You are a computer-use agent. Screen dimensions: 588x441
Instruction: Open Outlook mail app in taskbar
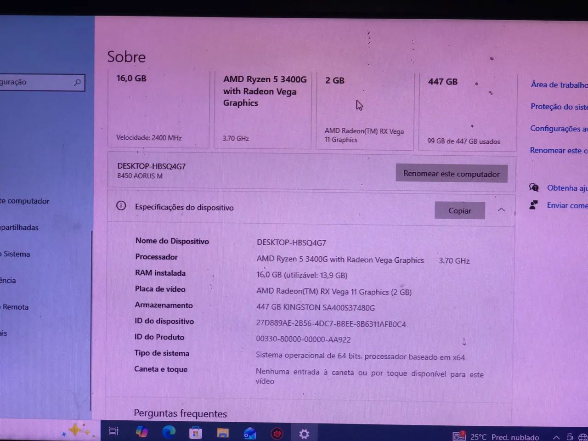250,433
